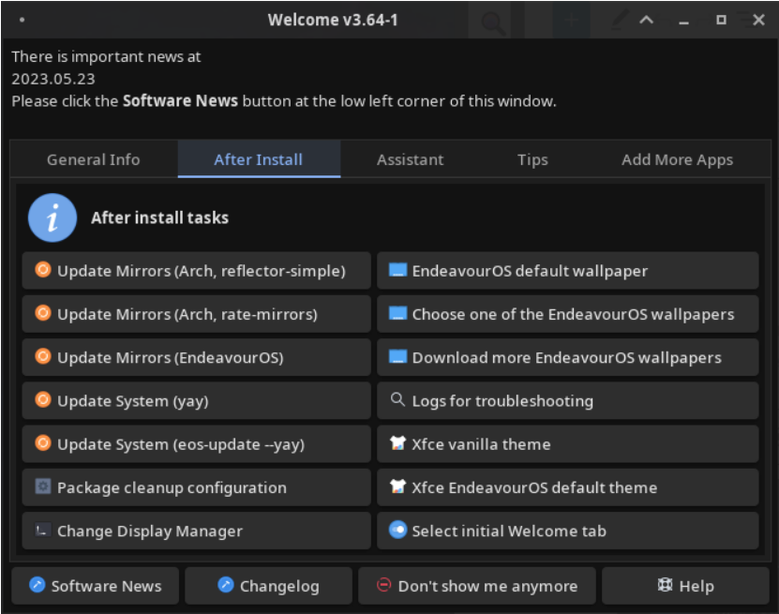Image resolution: width=779 pixels, height=614 pixels.
Task: Click the lifebuoy Help icon
Action: coord(665,585)
